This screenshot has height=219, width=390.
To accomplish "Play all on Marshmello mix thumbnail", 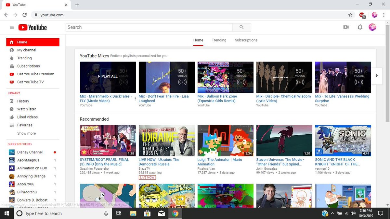I will pos(108,77).
